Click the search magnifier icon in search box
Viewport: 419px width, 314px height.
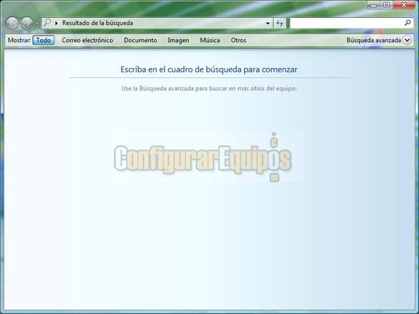click(408, 23)
